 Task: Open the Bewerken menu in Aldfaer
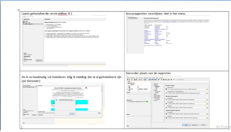point(132,78)
